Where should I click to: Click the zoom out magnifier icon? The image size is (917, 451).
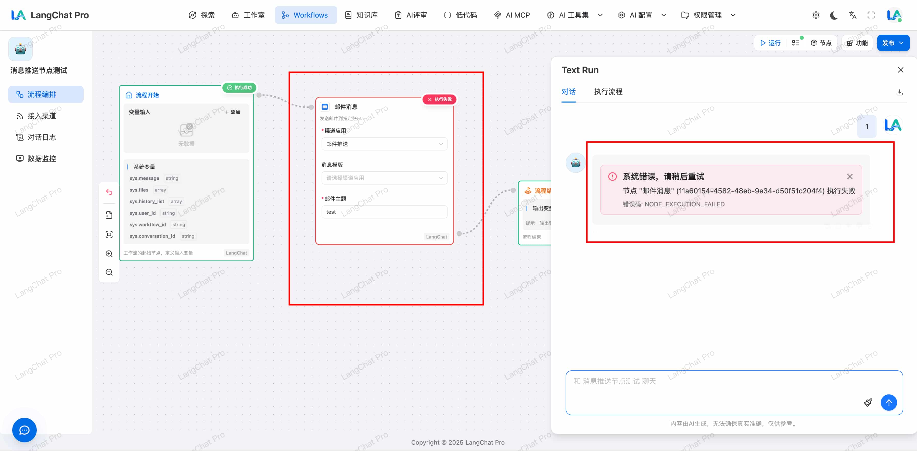pos(109,272)
